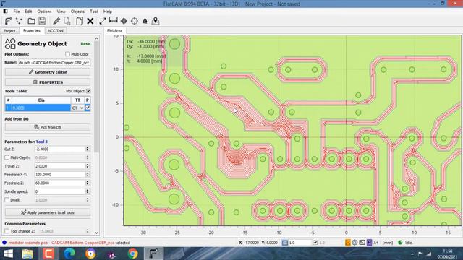Screen dimensions: 463x260
Task: Click the Spindle speed spinner arrows
Action: (88, 191)
